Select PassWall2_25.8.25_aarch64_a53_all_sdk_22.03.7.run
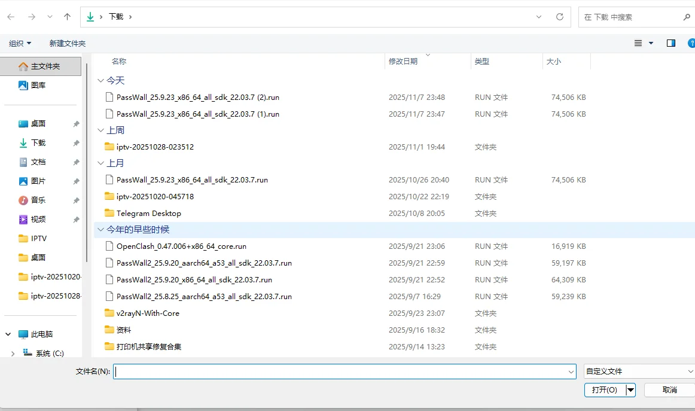The width and height of the screenshot is (695, 411). pyautogui.click(x=204, y=296)
